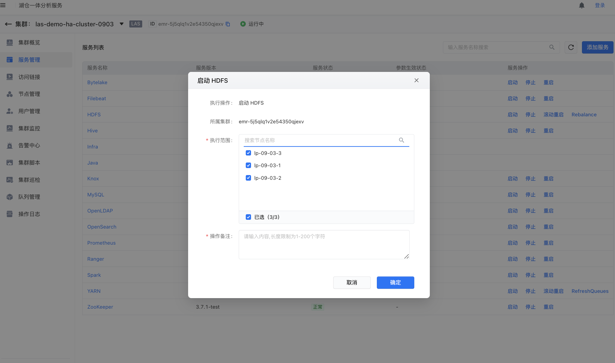
Task: Click the magnifier in service name search
Action: [x=552, y=47]
